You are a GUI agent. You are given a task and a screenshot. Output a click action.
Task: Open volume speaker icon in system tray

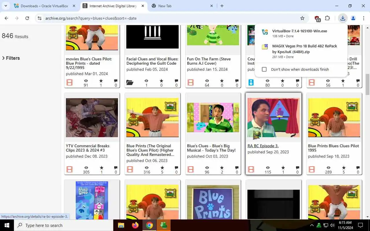pos(332,225)
